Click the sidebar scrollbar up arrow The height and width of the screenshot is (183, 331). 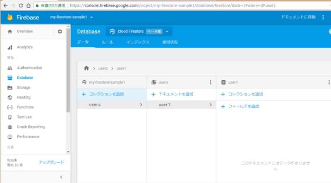click(x=68, y=26)
